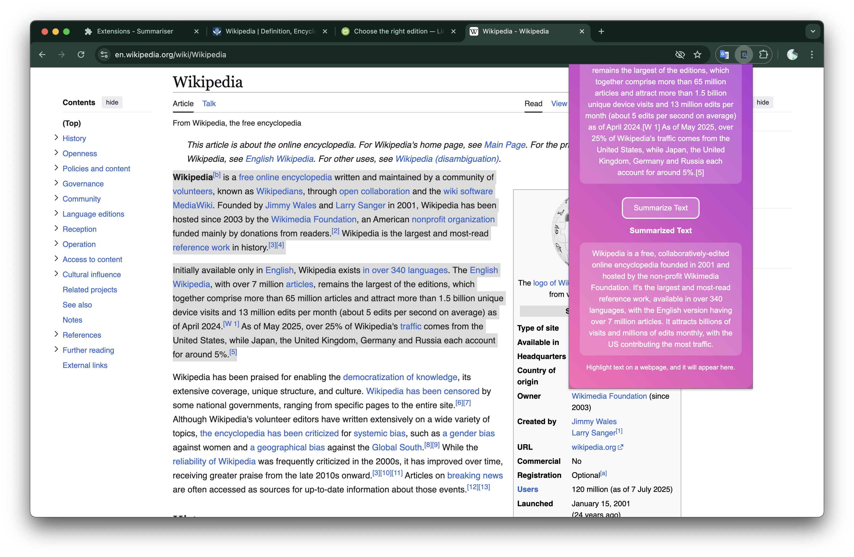This screenshot has height=557, width=854.
Task: Click the Summariser extension icon
Action: click(744, 55)
